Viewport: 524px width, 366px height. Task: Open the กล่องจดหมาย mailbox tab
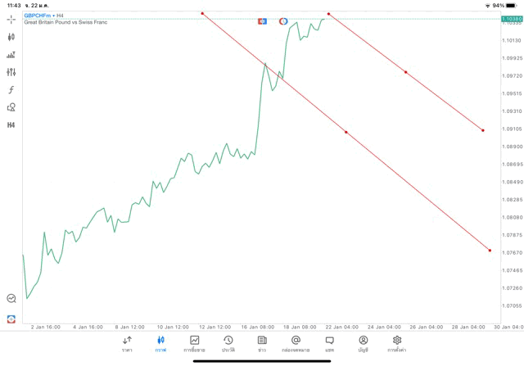click(x=296, y=344)
